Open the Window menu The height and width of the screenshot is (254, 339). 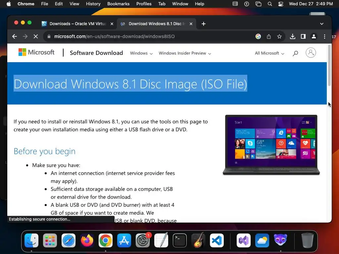point(180,4)
